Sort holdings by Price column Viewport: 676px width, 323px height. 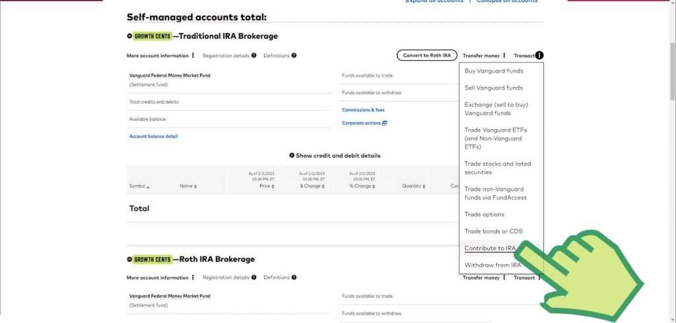tap(267, 186)
